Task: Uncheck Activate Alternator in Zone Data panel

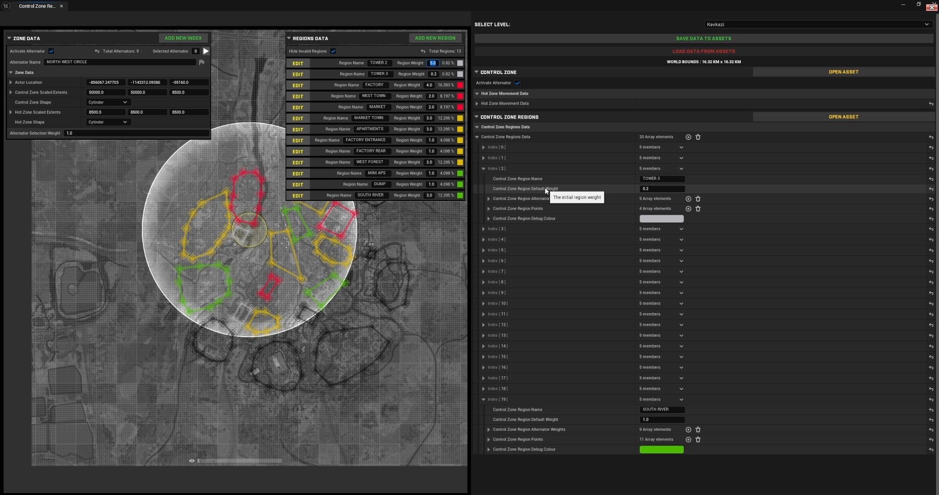Action: 51,51
